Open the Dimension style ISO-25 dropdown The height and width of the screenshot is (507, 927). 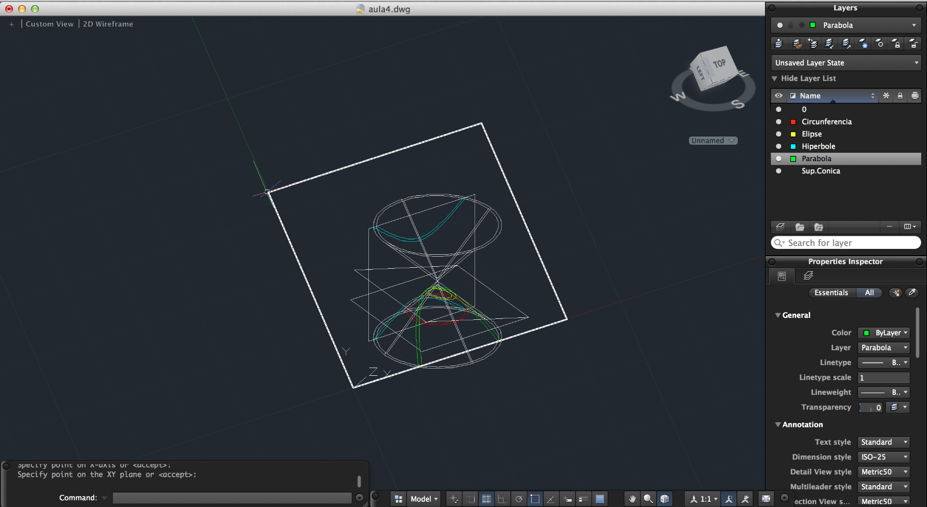(884, 457)
